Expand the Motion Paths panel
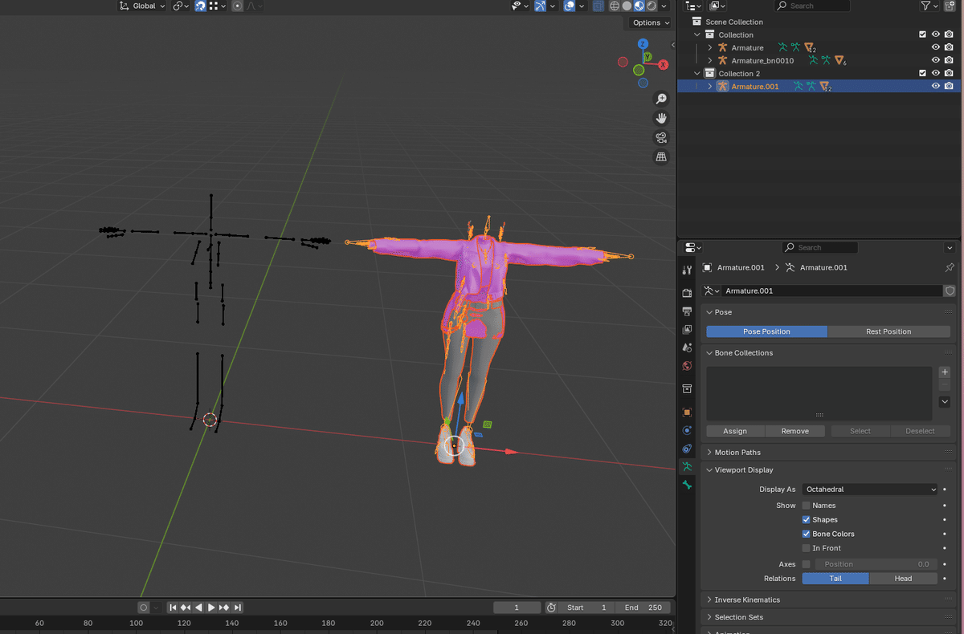 coord(737,453)
